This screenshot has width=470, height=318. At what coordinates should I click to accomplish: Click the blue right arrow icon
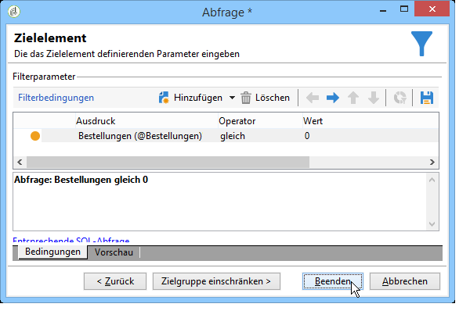pyautogui.click(x=333, y=98)
